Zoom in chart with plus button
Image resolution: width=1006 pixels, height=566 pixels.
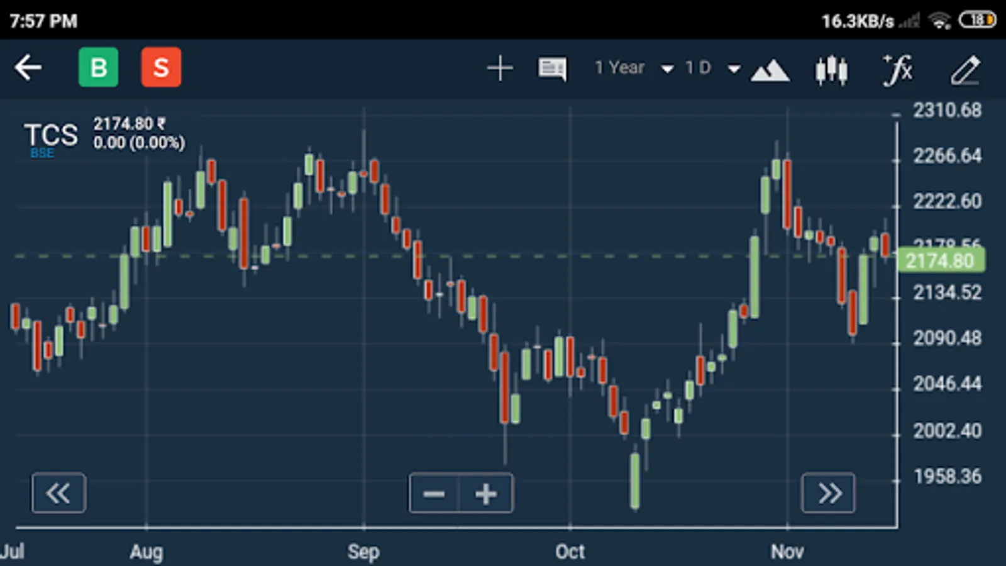pos(486,493)
